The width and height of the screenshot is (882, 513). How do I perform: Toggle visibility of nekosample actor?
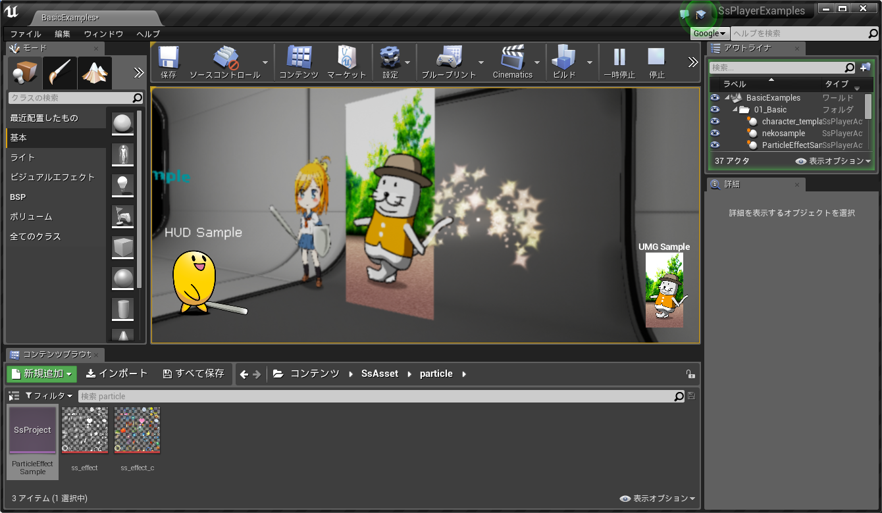coord(715,133)
